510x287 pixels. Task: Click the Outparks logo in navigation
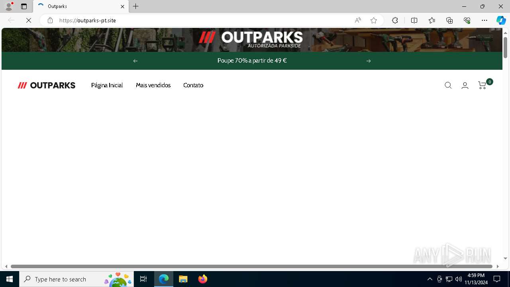(x=47, y=85)
